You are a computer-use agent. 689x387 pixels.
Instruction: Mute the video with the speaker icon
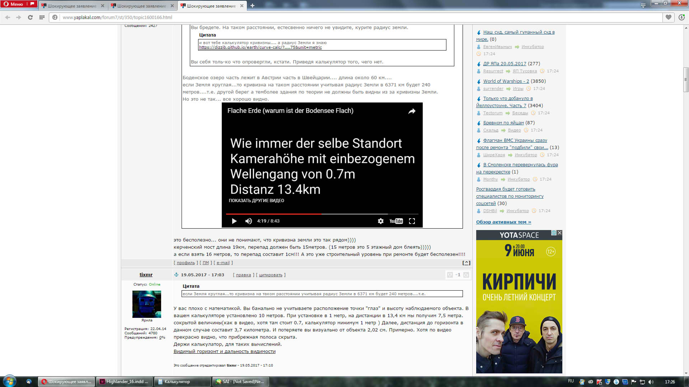click(248, 221)
